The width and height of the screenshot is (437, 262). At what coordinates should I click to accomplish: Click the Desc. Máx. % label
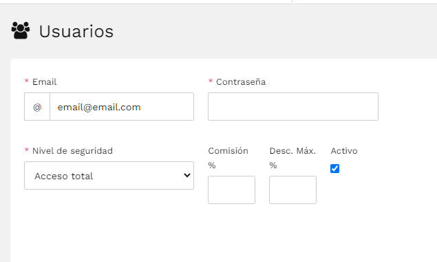[292, 158]
